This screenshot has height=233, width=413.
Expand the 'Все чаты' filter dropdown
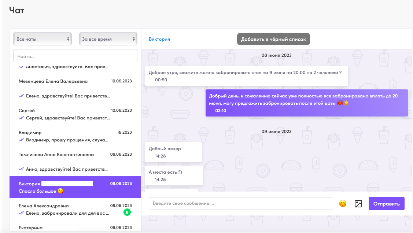(x=43, y=39)
